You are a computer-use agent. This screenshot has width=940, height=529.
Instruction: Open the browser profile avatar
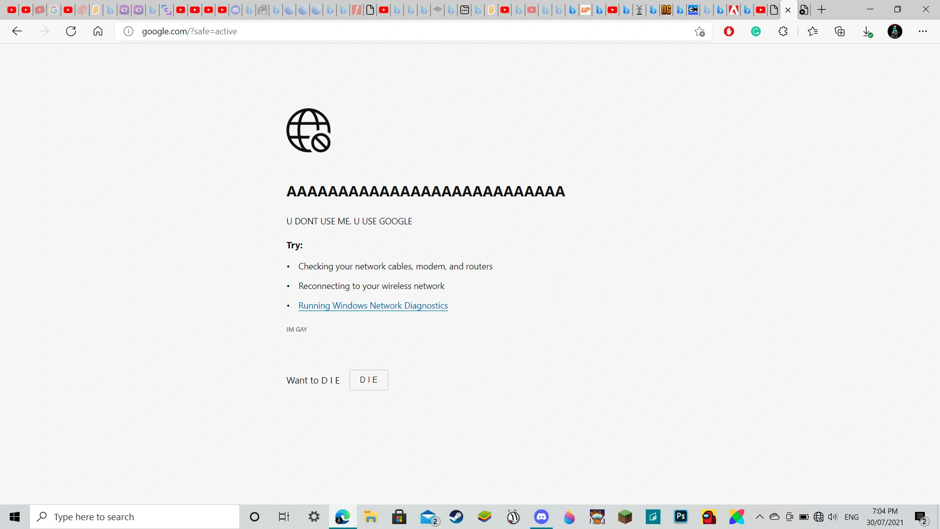(x=895, y=31)
